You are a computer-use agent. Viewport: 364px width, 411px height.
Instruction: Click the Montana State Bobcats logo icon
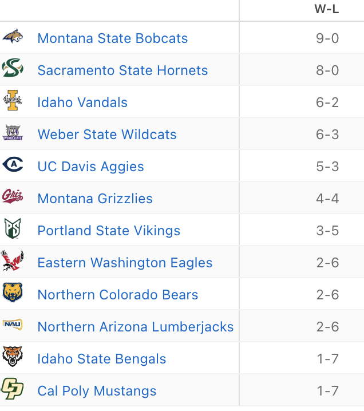click(13, 37)
